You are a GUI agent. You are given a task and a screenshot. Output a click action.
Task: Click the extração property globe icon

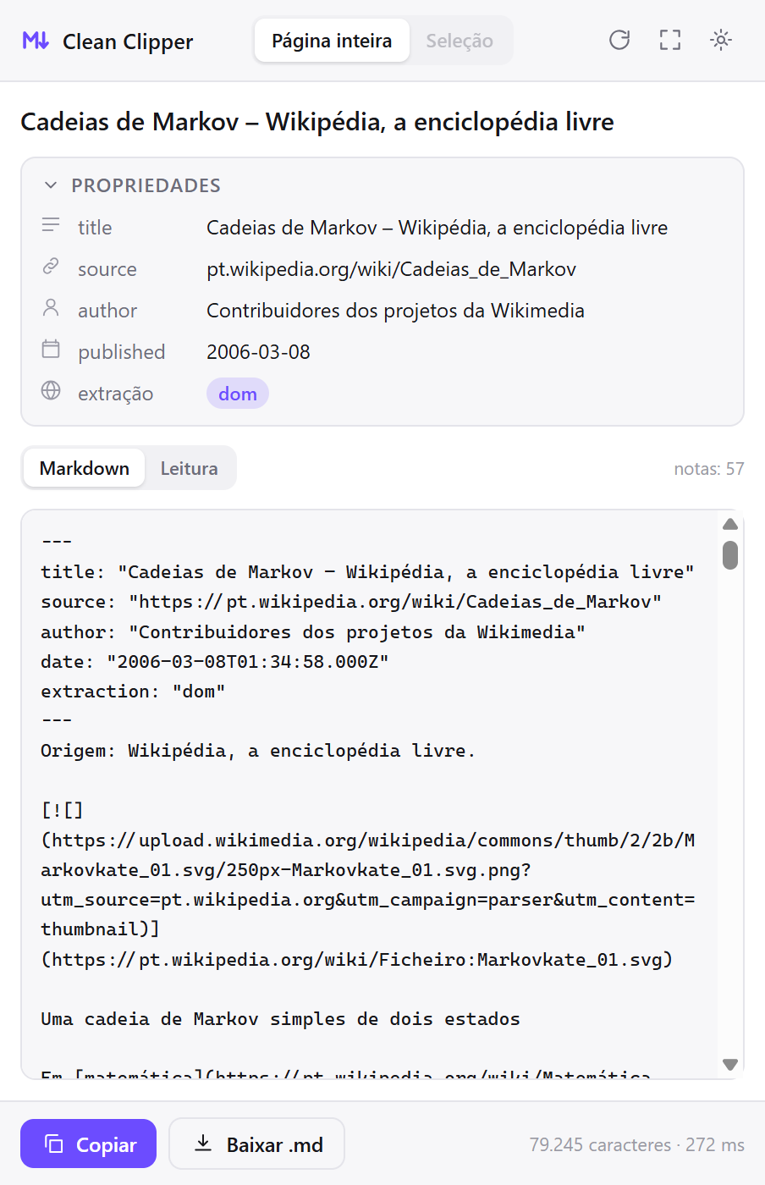point(51,391)
